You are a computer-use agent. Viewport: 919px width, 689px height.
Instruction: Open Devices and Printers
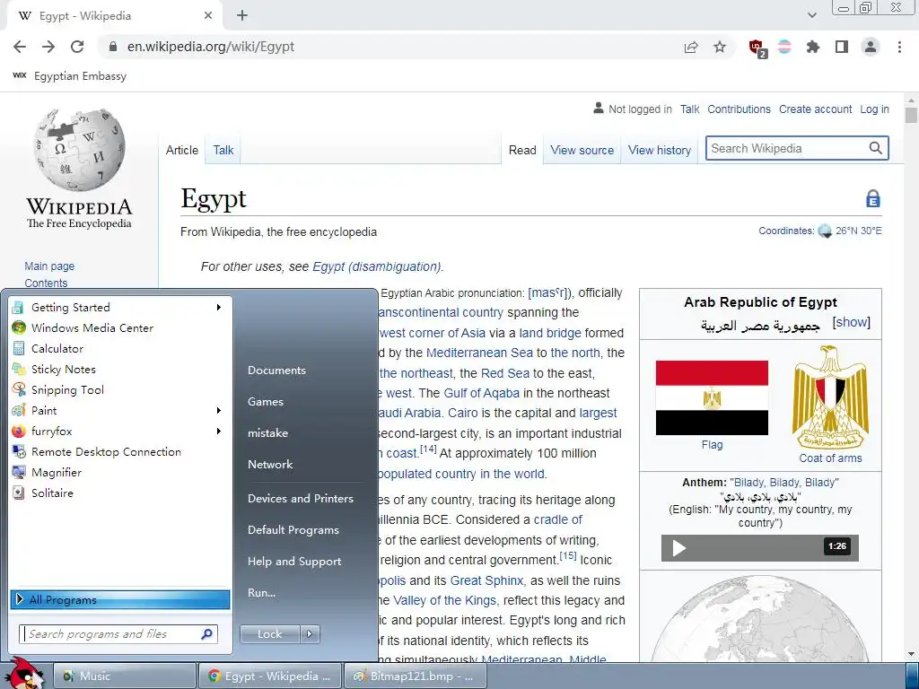click(301, 499)
